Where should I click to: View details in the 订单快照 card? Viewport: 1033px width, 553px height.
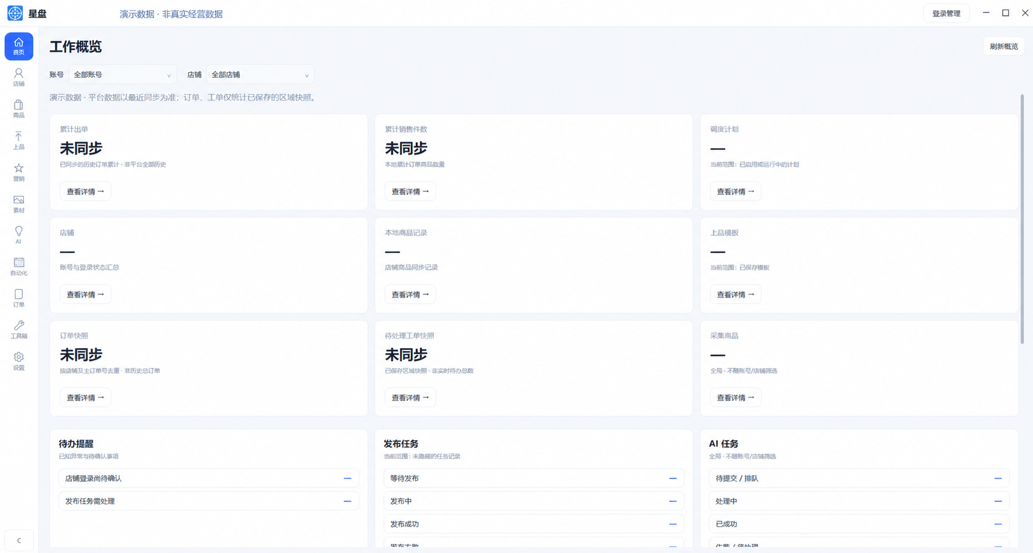click(x=85, y=398)
